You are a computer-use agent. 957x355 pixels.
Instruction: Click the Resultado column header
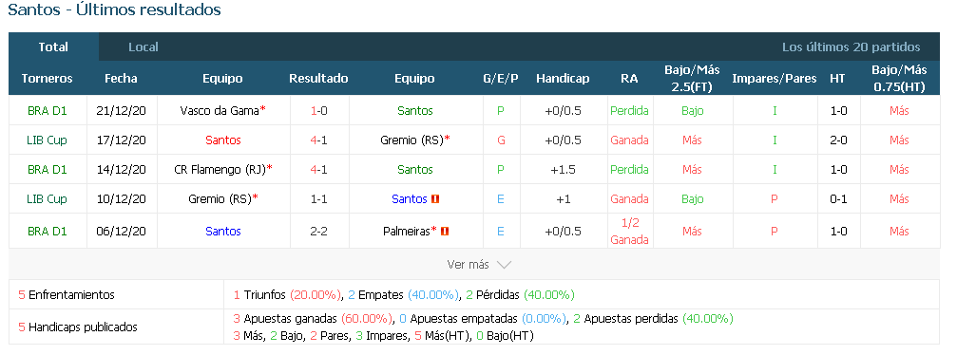pyautogui.click(x=318, y=78)
